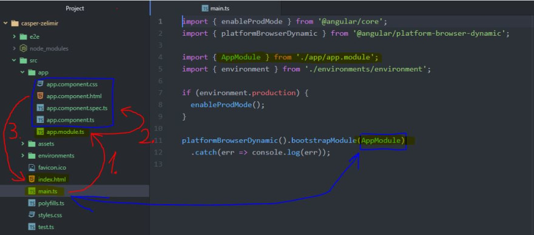Open app.component.html file
Viewport: 534px width, 235px height.
[x=74, y=96]
